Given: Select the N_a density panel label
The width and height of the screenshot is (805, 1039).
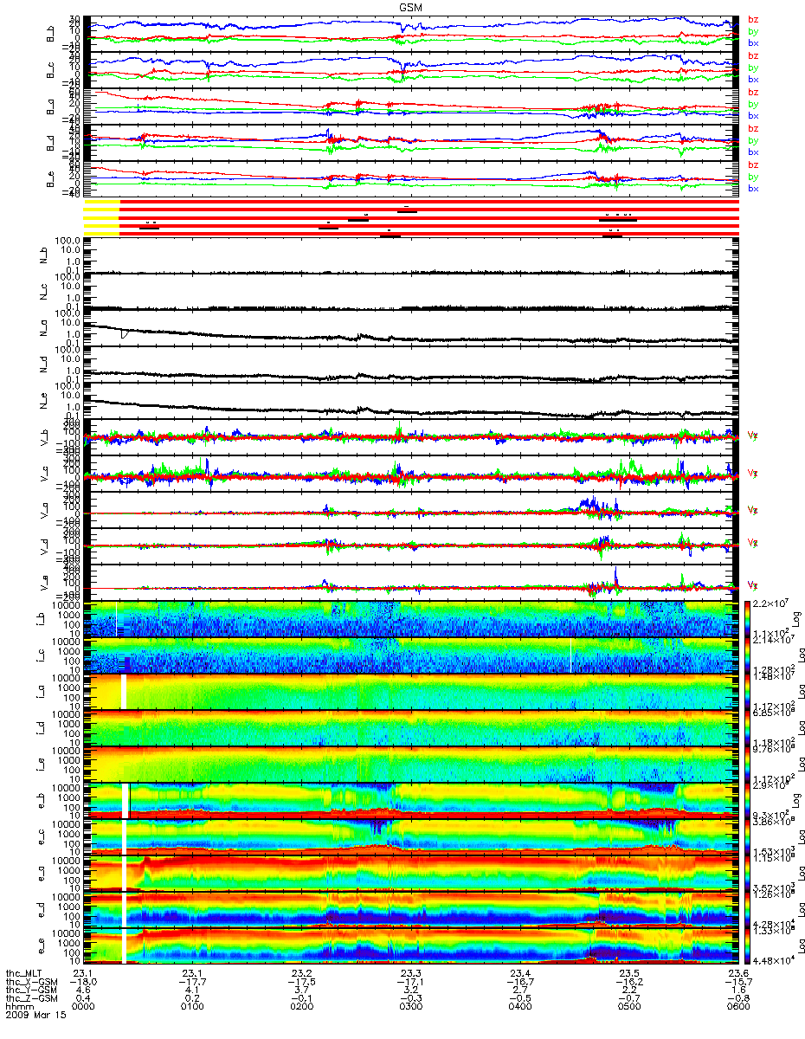Looking at the screenshot, I should [x=43, y=328].
